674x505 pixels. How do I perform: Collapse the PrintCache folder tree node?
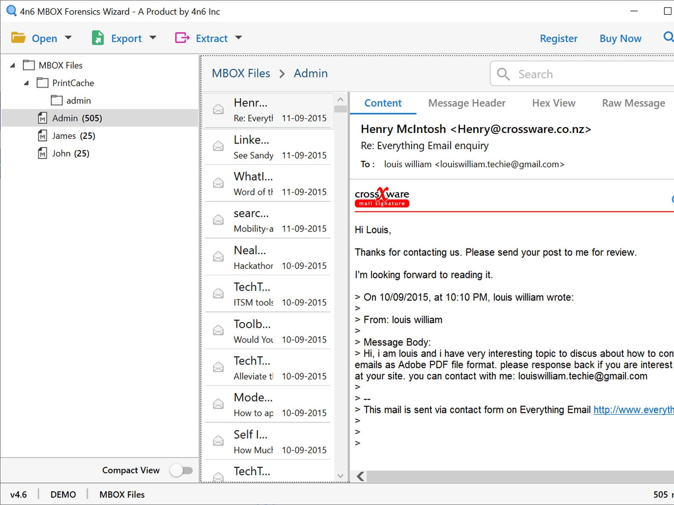coord(26,83)
